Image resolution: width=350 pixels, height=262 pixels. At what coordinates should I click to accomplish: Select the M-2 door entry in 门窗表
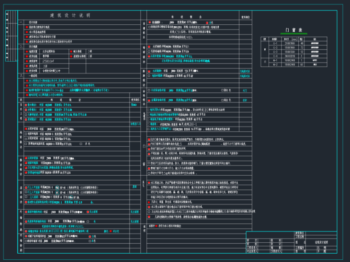click(x=275, y=64)
